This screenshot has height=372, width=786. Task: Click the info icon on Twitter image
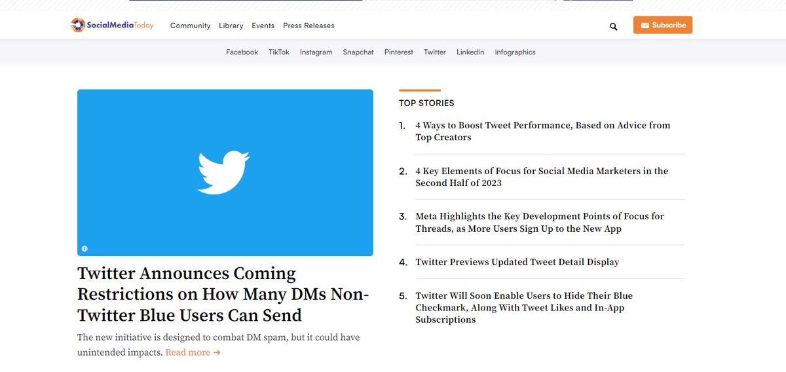[84, 248]
